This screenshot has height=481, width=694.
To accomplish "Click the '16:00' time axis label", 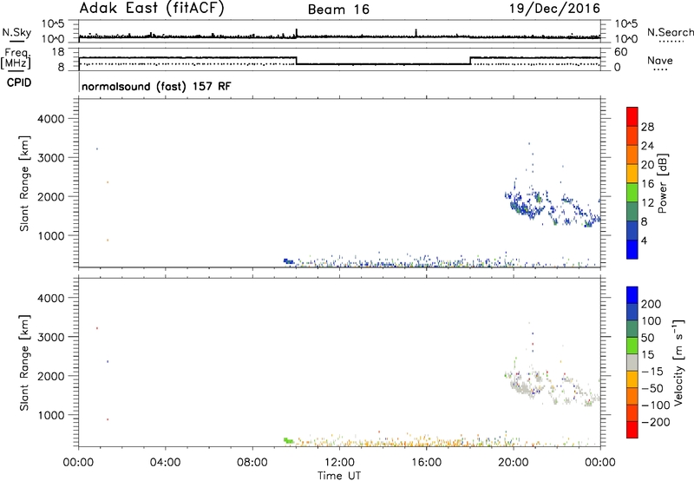I will (x=426, y=463).
